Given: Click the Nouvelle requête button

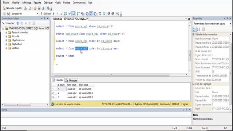Looking at the screenshot, I should tap(12, 8).
